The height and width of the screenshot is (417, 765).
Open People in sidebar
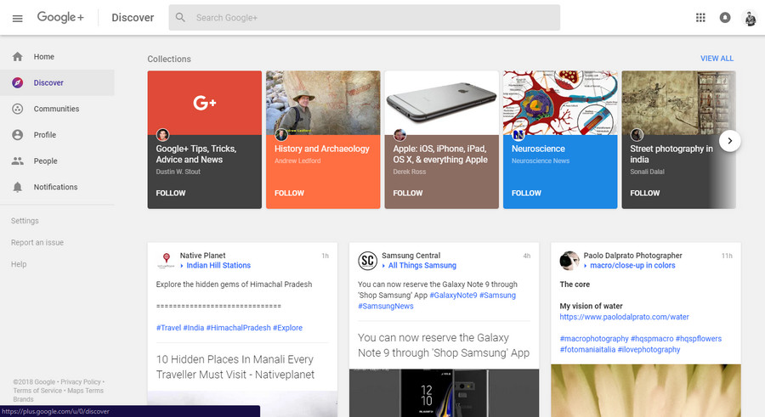point(57,161)
